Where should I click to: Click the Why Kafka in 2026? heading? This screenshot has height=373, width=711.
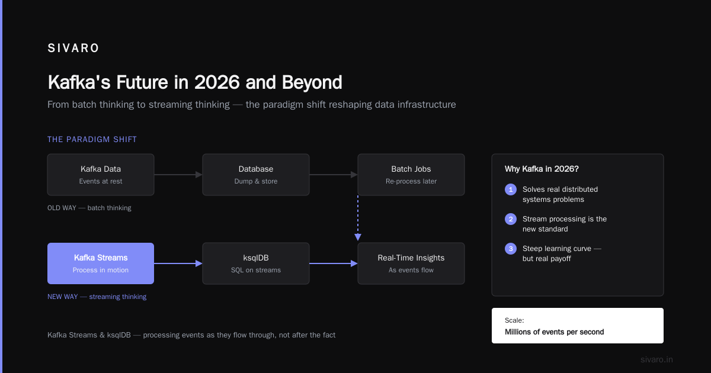pos(542,169)
